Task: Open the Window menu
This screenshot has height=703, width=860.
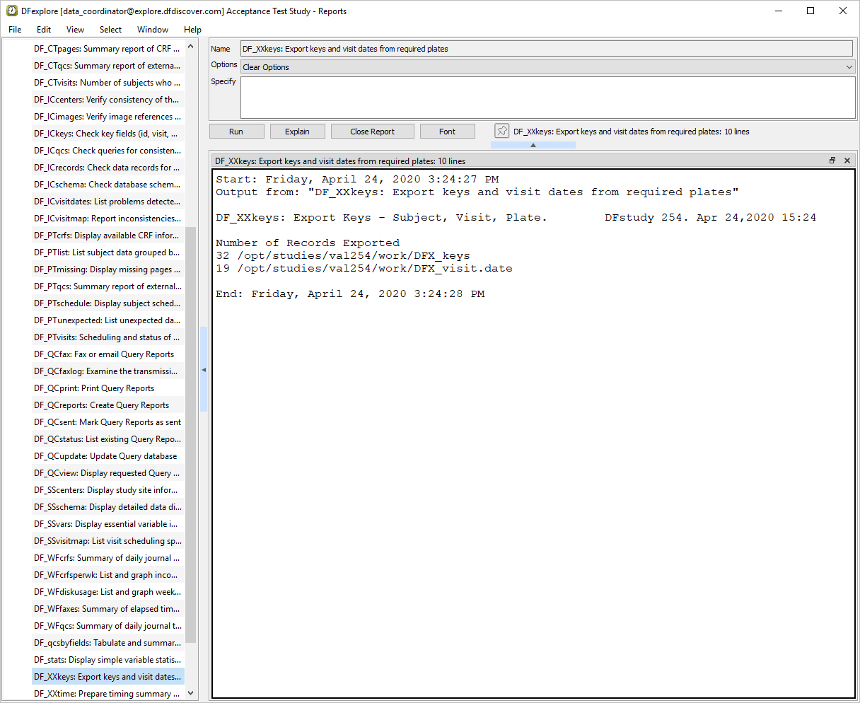Action: point(153,30)
